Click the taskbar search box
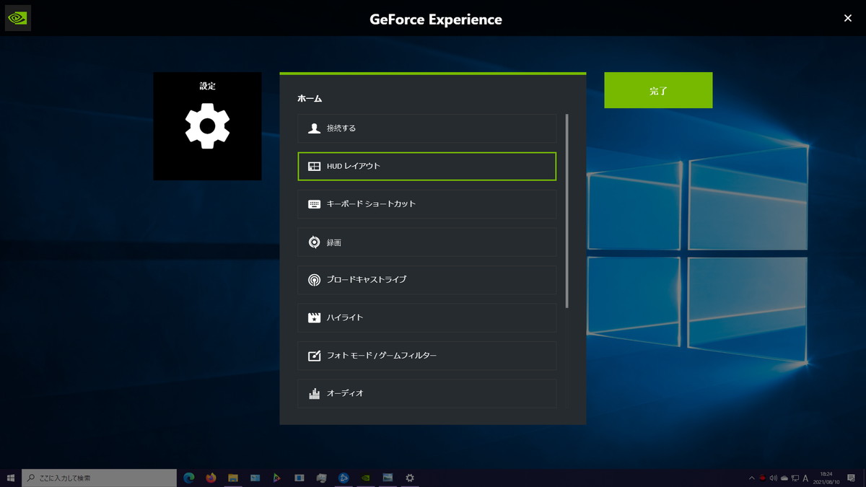This screenshot has width=866, height=487. click(x=99, y=478)
